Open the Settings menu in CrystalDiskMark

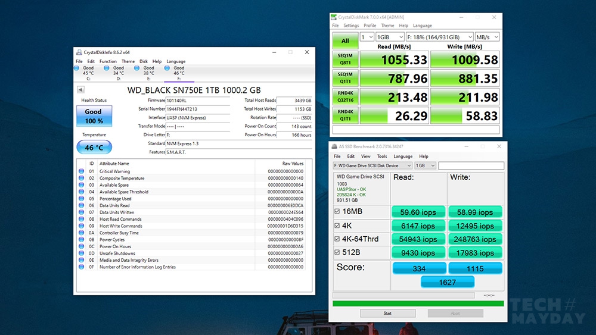[x=351, y=26]
